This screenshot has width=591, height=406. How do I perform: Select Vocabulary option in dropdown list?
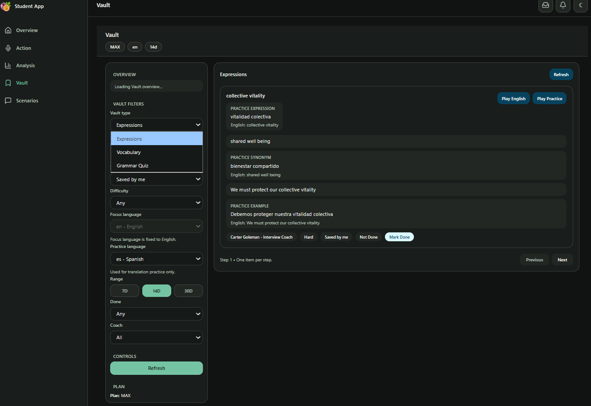click(x=157, y=152)
